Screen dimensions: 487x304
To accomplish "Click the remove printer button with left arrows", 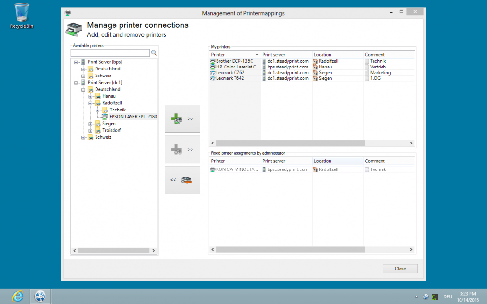I will pyautogui.click(x=182, y=180).
